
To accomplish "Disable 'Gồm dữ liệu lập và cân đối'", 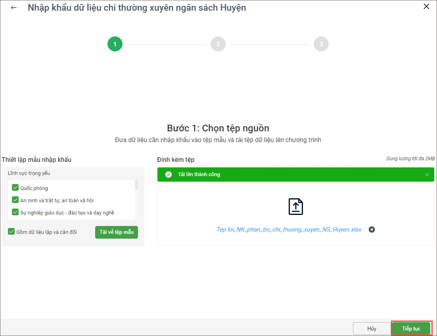I will [x=11, y=232].
